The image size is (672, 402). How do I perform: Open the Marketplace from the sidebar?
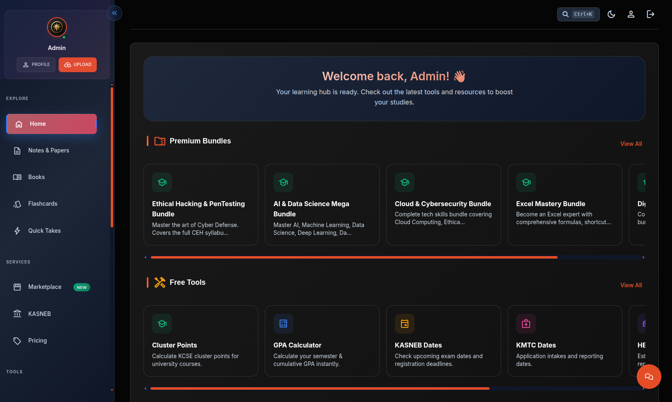pos(45,287)
